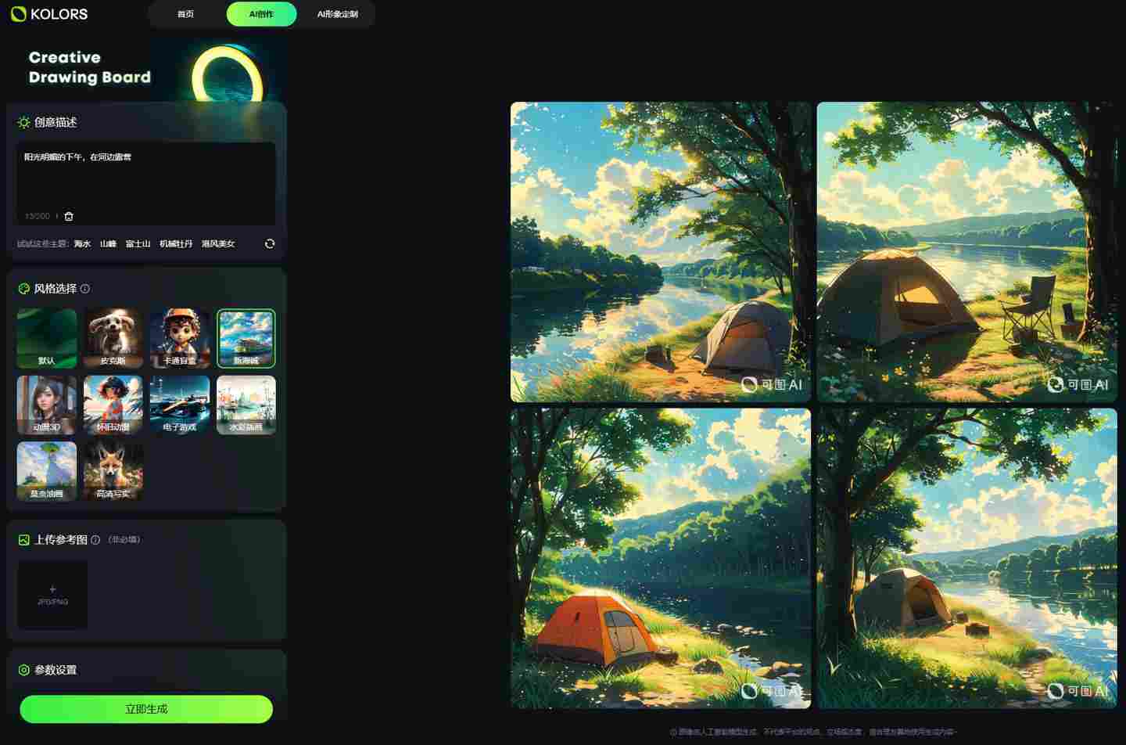Screen dimensions: 1126x745
Task: Select the 新海诚 style thumbnail
Action: (246, 338)
